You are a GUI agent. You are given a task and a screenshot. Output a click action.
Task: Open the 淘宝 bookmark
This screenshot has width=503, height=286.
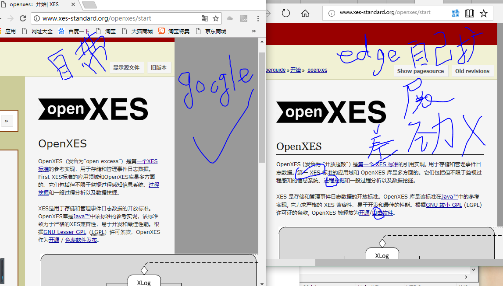(106, 31)
